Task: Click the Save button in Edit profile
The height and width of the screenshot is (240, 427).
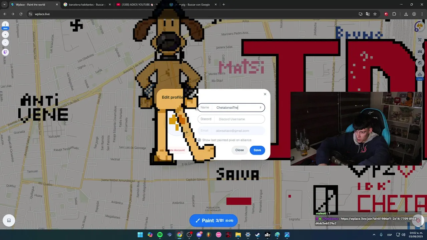Action: click(257, 150)
